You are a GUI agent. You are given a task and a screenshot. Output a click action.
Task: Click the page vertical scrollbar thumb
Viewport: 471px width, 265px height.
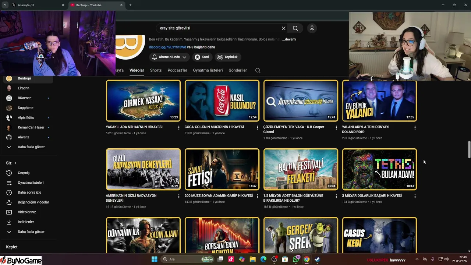click(469, 150)
